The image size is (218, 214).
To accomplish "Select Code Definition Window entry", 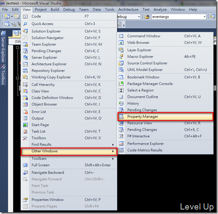I will coord(69,98).
